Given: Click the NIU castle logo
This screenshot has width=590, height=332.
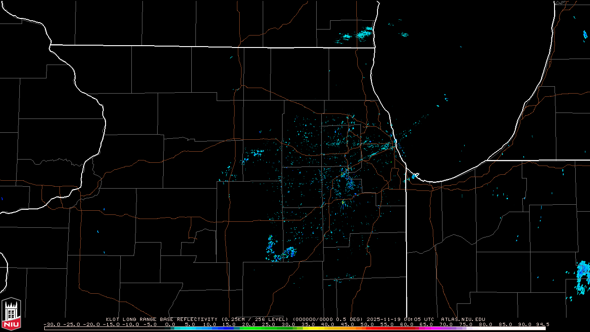Looking at the screenshot, I should [11, 313].
